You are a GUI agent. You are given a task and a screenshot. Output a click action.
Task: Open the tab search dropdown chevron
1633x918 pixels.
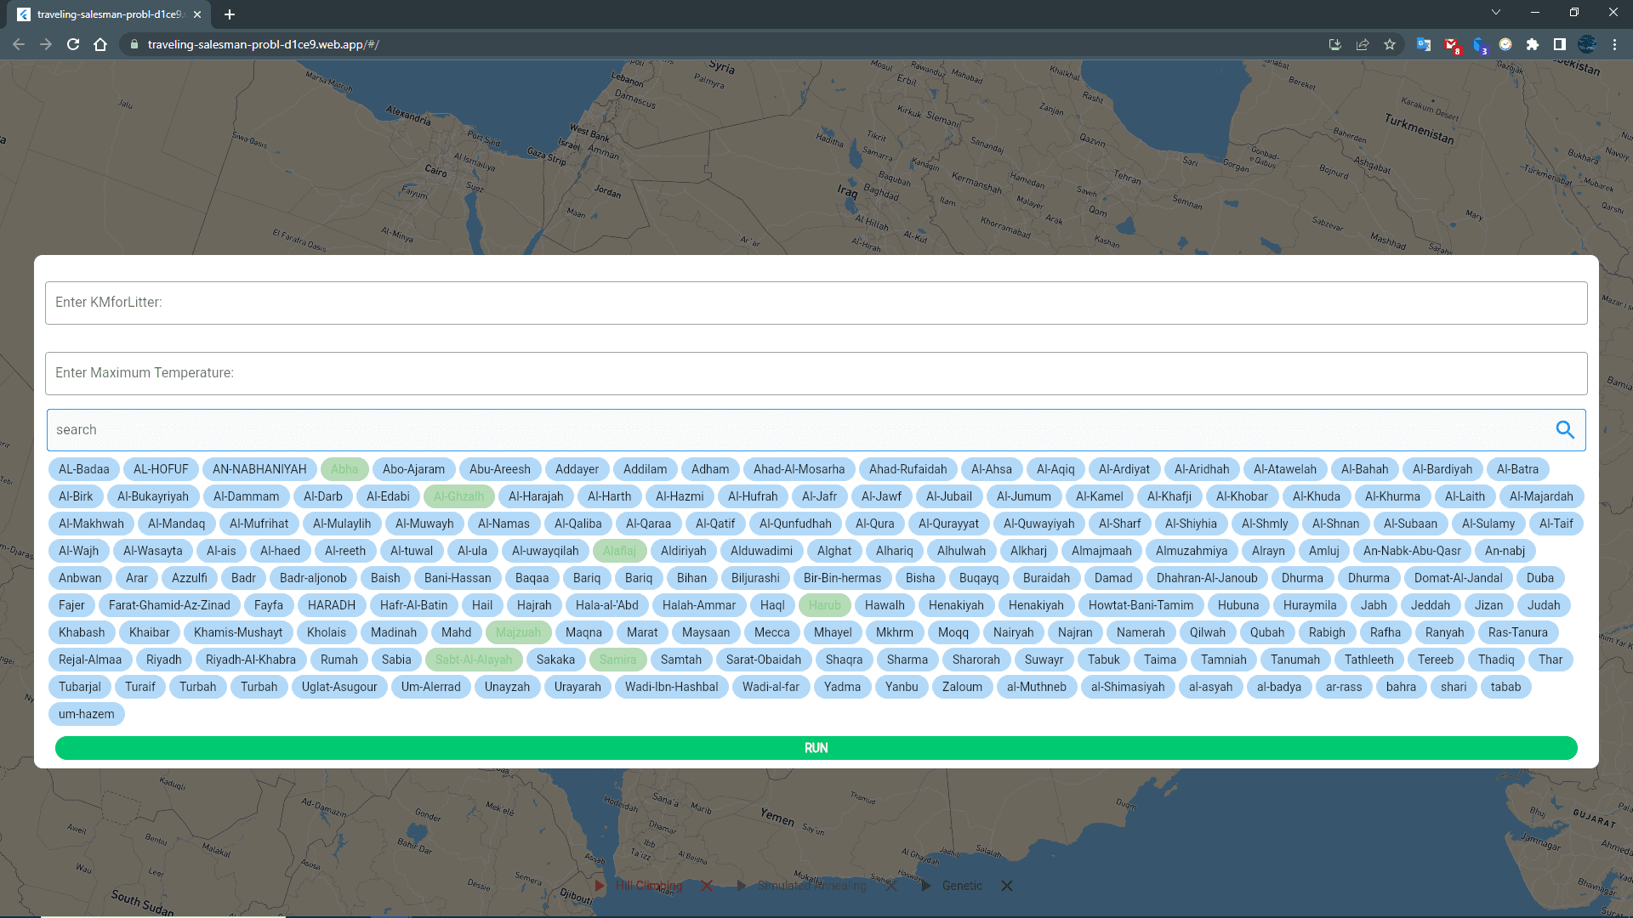tap(1496, 13)
